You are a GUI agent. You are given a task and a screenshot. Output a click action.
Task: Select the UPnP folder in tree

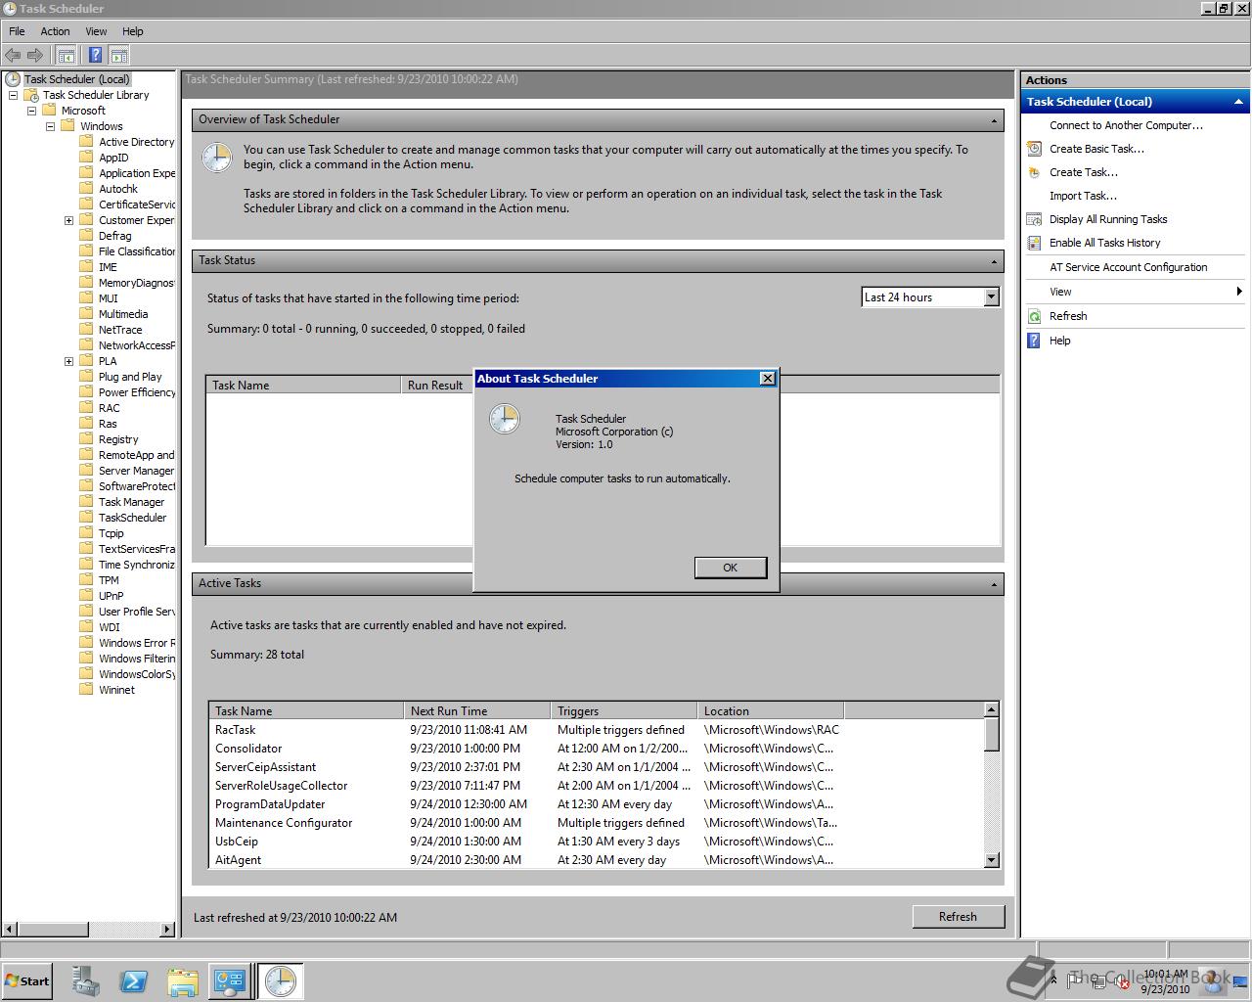111,596
